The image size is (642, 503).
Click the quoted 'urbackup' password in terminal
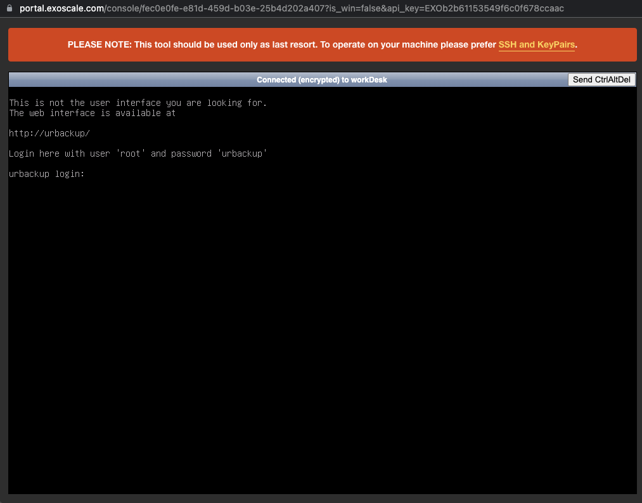tap(241, 154)
